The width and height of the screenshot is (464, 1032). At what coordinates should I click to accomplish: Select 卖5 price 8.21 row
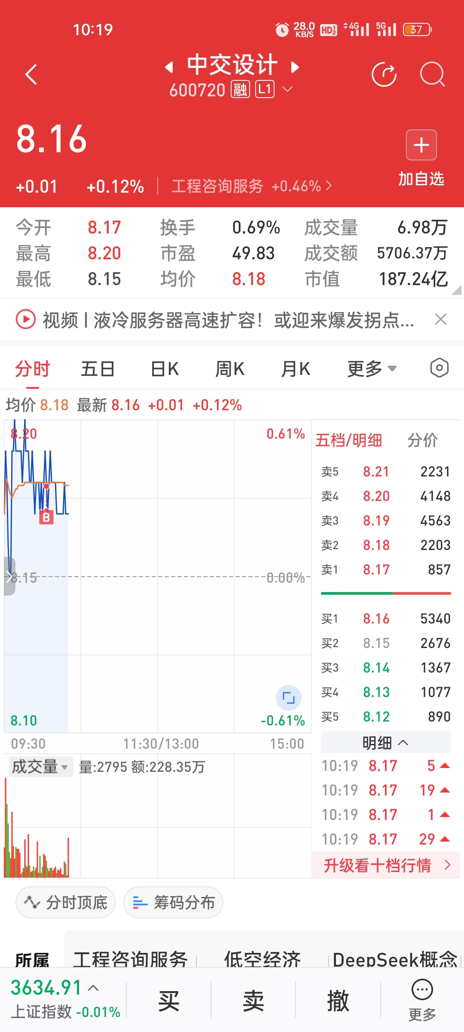(x=386, y=472)
